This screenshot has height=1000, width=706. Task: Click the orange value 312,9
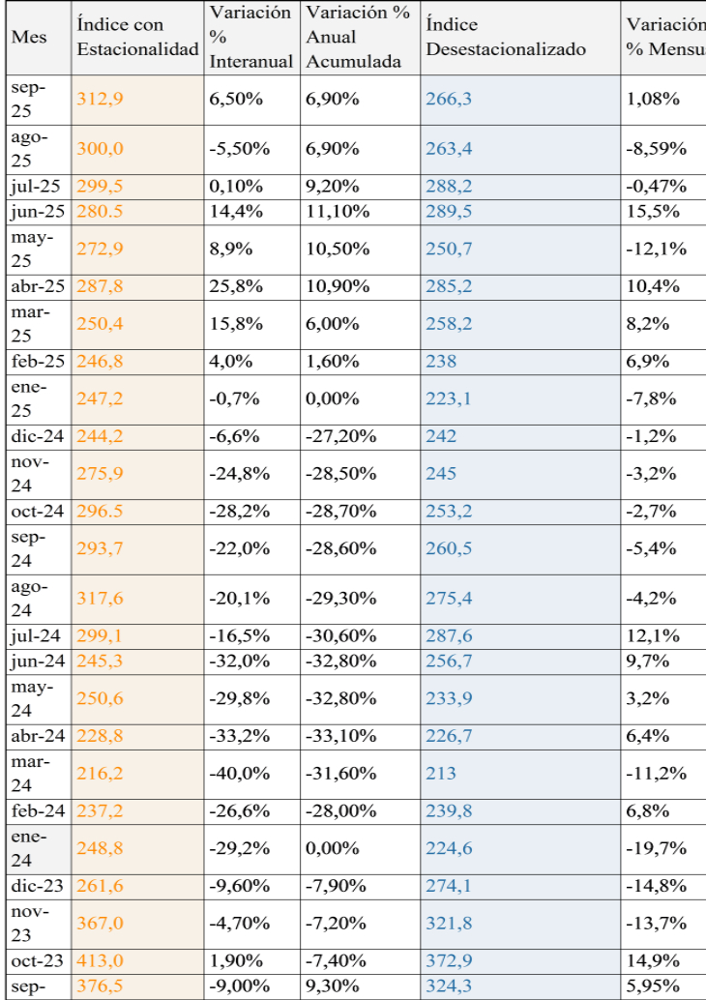click(100, 99)
